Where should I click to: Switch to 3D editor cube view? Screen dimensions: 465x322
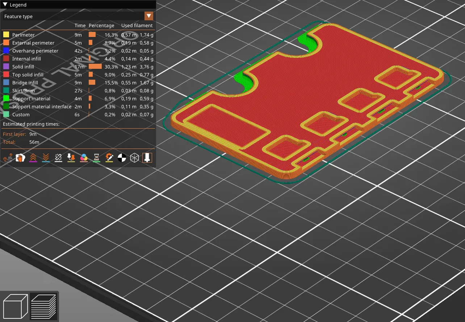(x=15, y=306)
